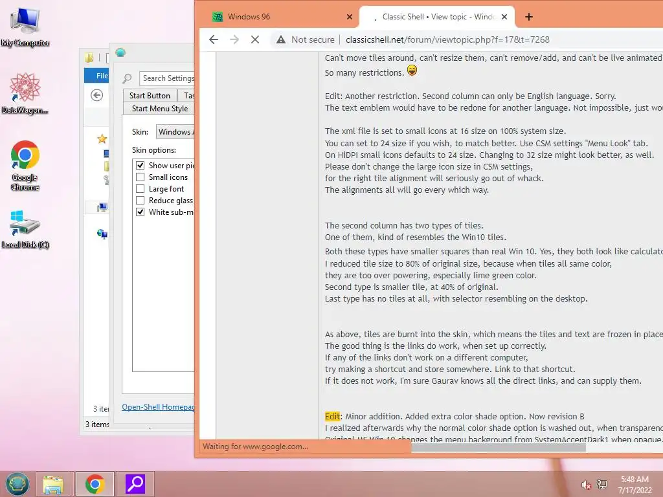Go back a page in Chrome

pyautogui.click(x=214, y=39)
